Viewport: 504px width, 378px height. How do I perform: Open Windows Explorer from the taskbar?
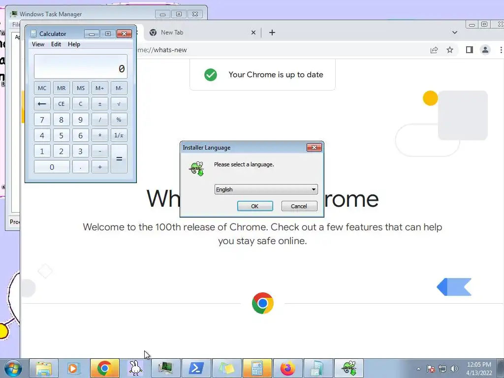pyautogui.click(x=44, y=368)
